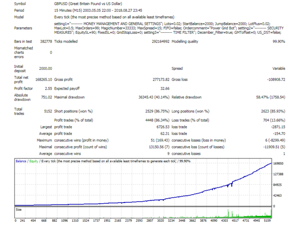Click average loss trade value -154.70

pos(279,134)
